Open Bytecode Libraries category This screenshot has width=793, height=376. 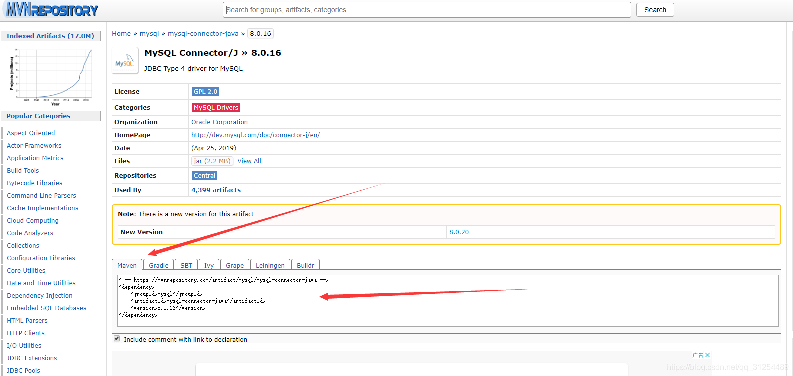35,183
